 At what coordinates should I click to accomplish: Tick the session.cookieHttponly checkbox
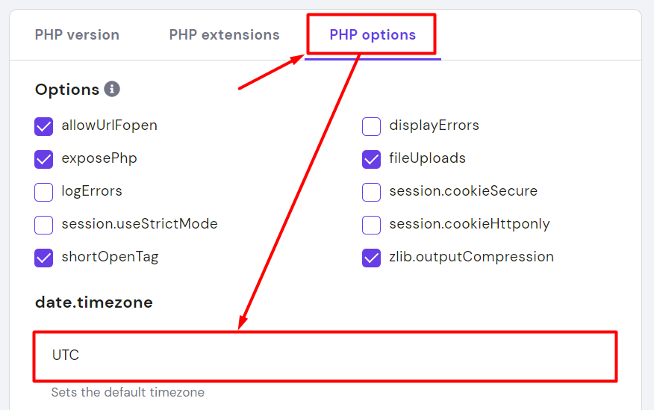click(372, 225)
